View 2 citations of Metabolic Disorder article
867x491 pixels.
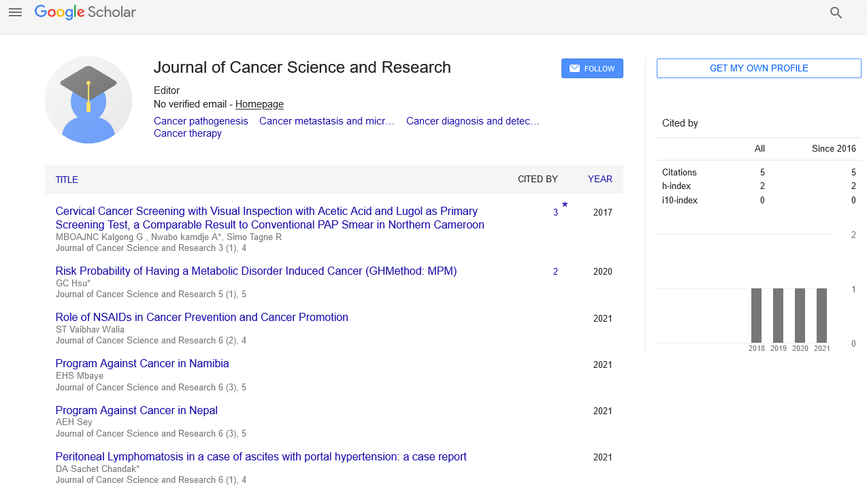[555, 271]
